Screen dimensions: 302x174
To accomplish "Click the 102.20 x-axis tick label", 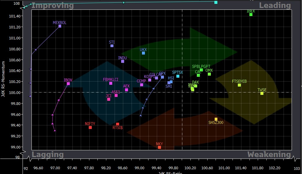I will 274,168.
